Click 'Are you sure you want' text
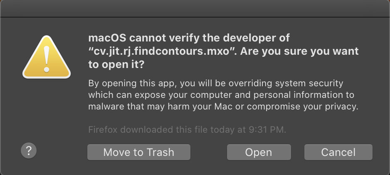Screen dimensions: 390x175 [299, 51]
